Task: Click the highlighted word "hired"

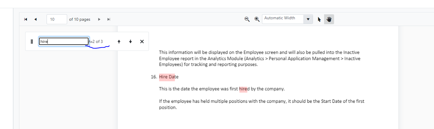Action: [243, 89]
